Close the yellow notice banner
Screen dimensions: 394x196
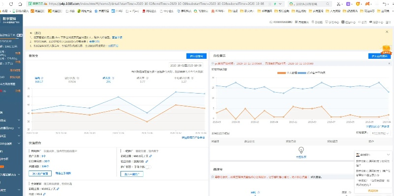(x=386, y=32)
